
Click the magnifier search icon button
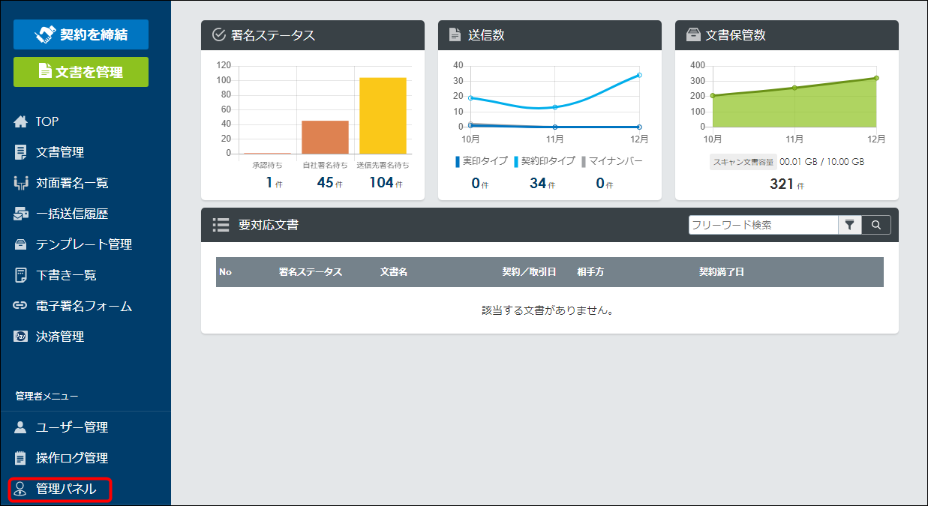pyautogui.click(x=876, y=225)
